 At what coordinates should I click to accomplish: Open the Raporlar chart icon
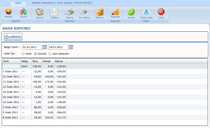coord(115,13)
